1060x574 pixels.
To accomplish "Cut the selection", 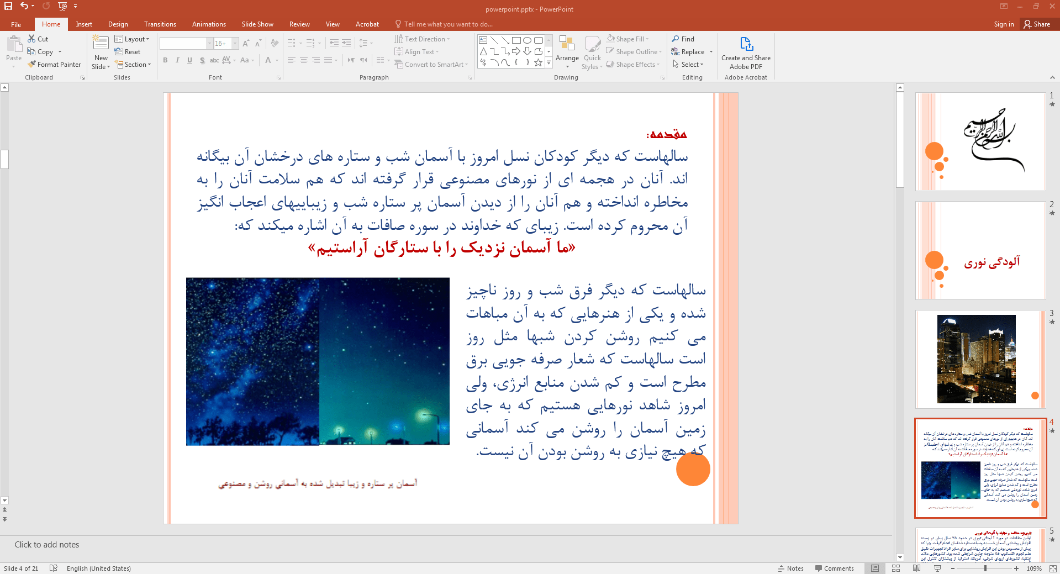I will (x=38, y=39).
